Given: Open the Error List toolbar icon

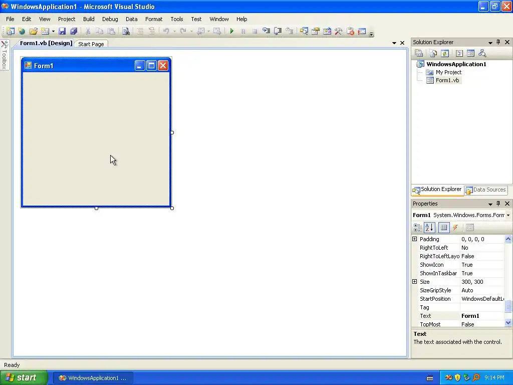Looking at the screenshot, I should tap(350, 31).
